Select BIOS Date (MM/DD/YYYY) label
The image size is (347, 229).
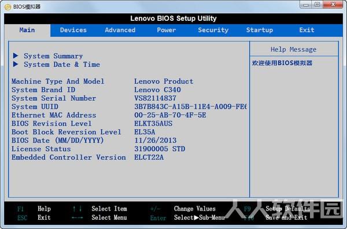(57, 140)
